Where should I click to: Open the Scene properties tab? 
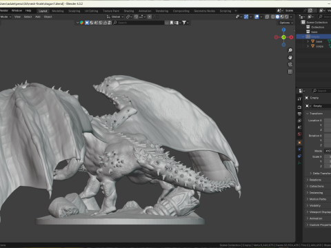point(299,127)
